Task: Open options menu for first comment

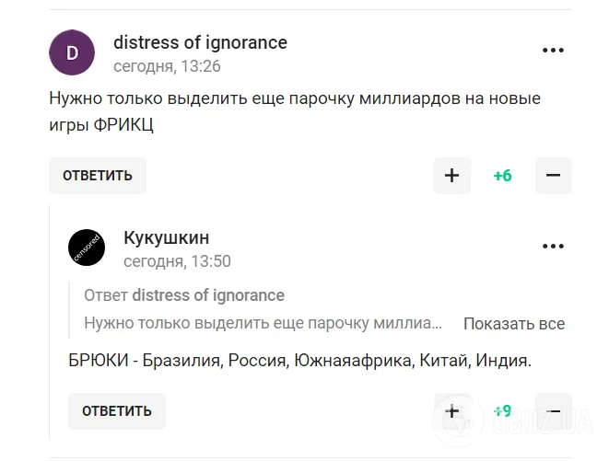Action: point(553,50)
